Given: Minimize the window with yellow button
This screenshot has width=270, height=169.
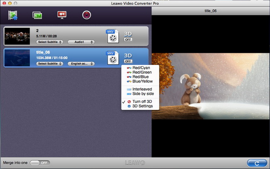Looking at the screenshot, I should click(10, 3).
